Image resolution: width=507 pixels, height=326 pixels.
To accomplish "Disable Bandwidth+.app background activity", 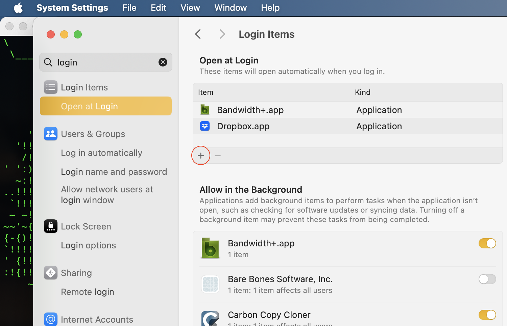I will coord(487,243).
